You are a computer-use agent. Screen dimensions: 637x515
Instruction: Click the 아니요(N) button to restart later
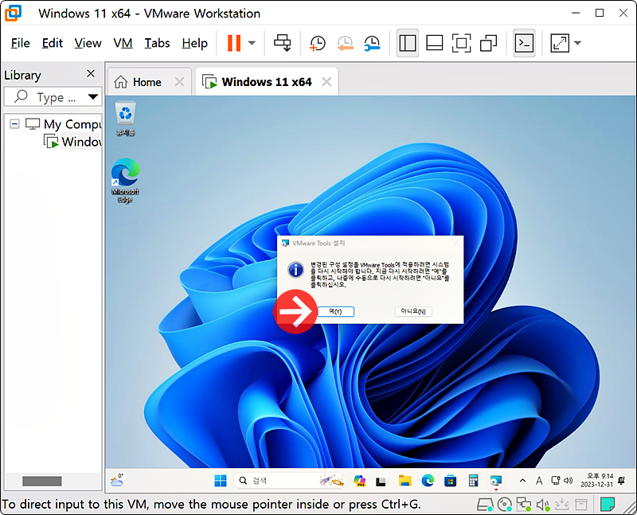coord(413,311)
